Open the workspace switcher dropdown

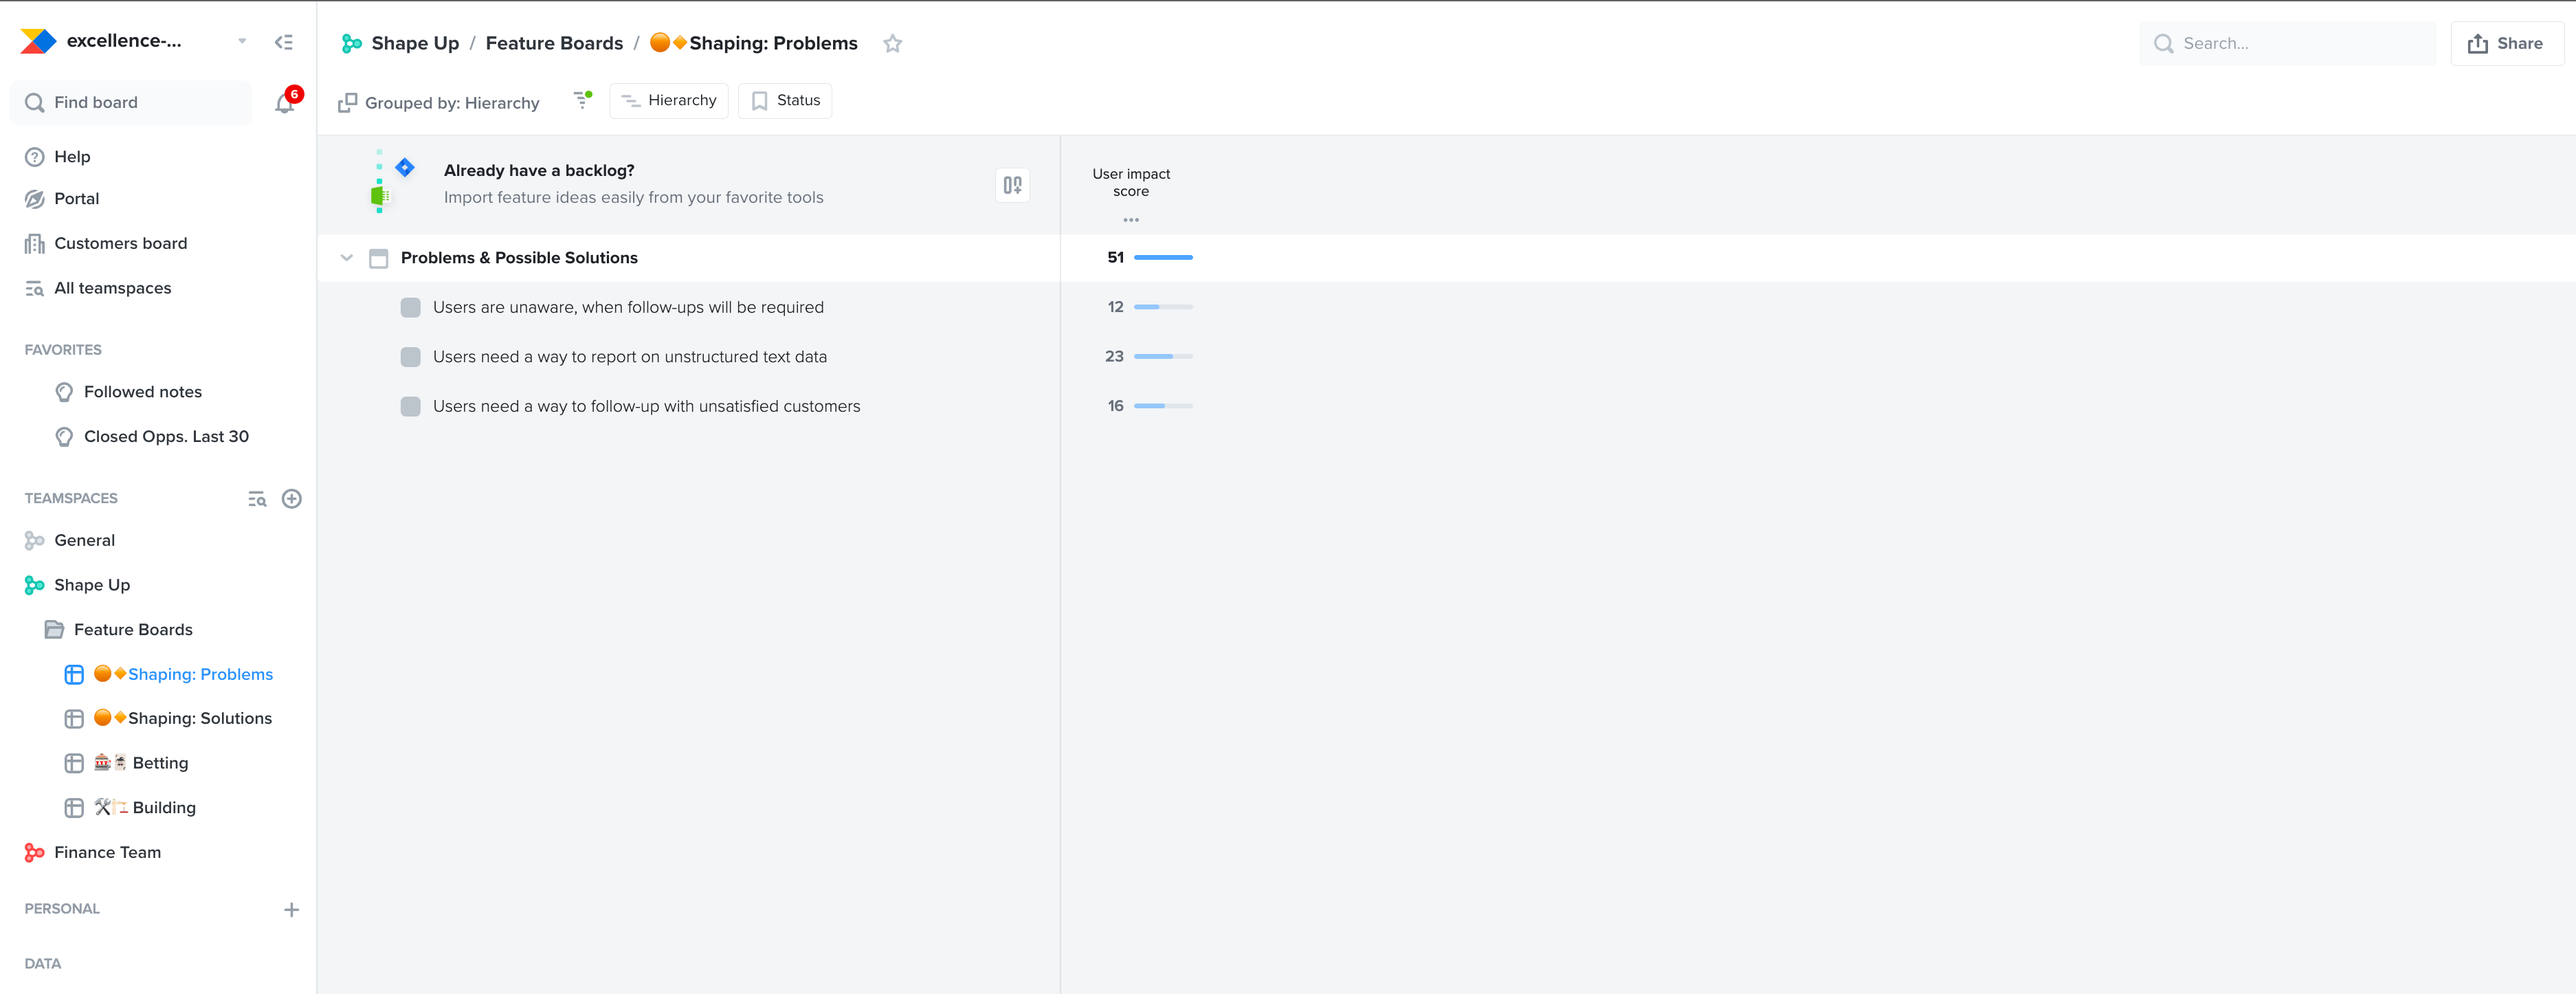tap(241, 41)
